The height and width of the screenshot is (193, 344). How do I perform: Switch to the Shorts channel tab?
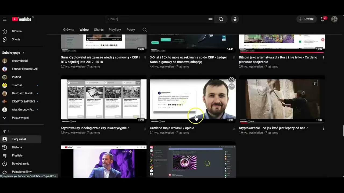click(x=99, y=30)
